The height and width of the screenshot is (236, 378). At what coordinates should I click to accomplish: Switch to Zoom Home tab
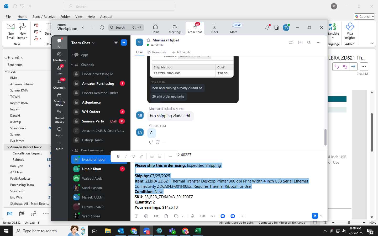155,29
